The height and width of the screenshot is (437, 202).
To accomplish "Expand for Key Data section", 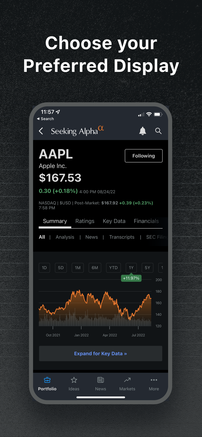I will coord(101,353).
